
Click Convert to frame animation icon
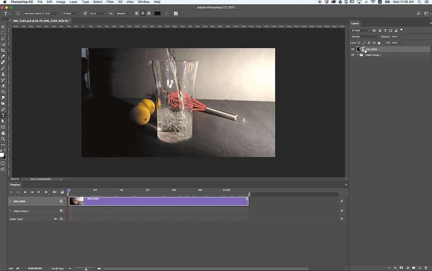coord(11,268)
